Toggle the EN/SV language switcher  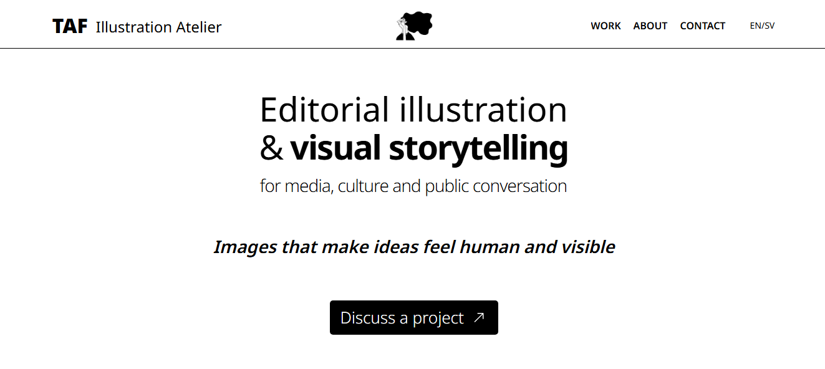click(762, 26)
